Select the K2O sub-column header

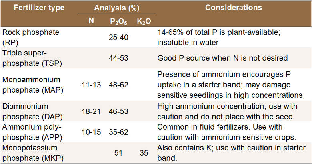(x=144, y=21)
